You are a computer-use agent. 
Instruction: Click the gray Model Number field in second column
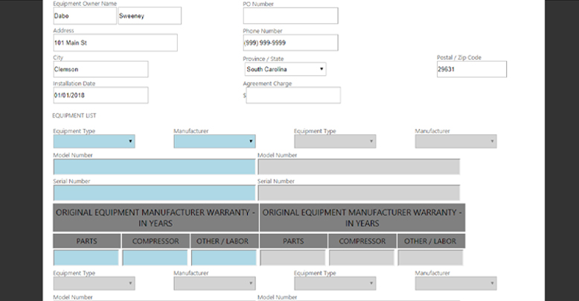coord(359,167)
